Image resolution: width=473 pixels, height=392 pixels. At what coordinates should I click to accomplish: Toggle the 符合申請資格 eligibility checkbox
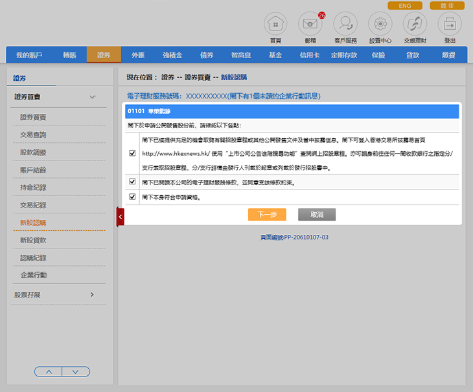click(x=133, y=197)
